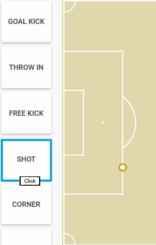This screenshot has height=245, width=156.
Task: Click the pitch area above the penalty box
Action: point(109,26)
